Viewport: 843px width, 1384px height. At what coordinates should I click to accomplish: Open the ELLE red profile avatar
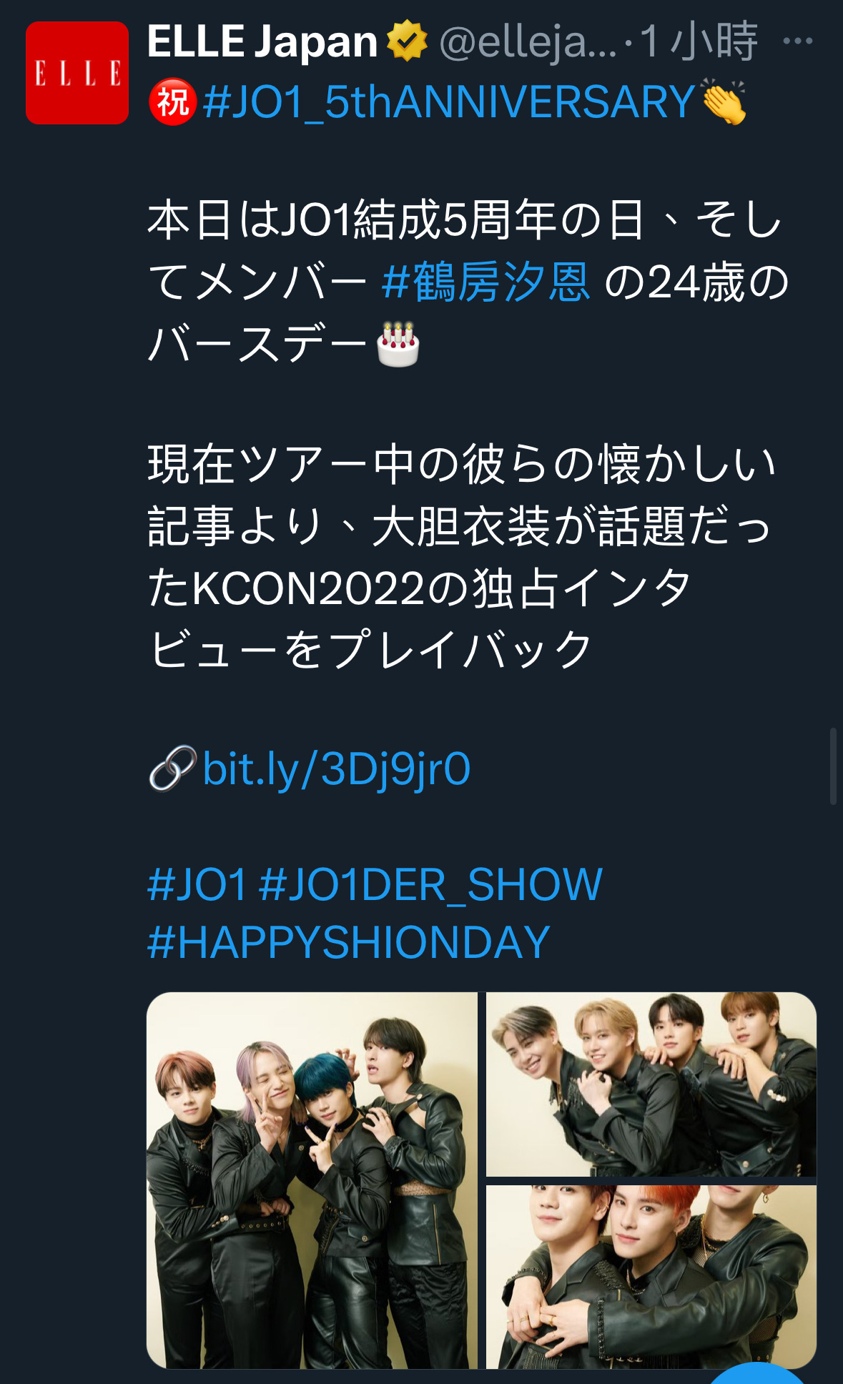click(77, 73)
